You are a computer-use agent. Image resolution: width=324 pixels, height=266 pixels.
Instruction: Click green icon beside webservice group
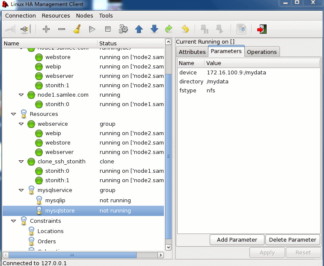point(31,124)
